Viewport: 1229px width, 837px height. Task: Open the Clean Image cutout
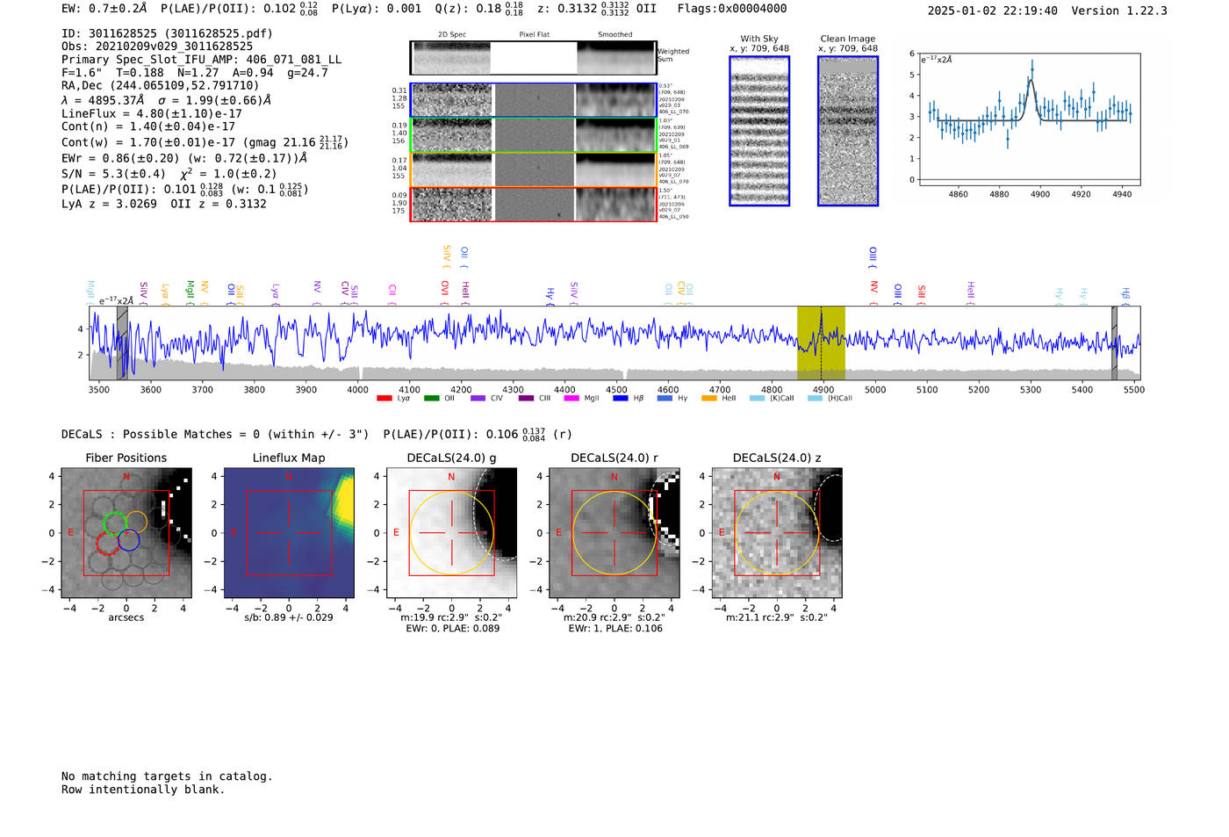848,131
